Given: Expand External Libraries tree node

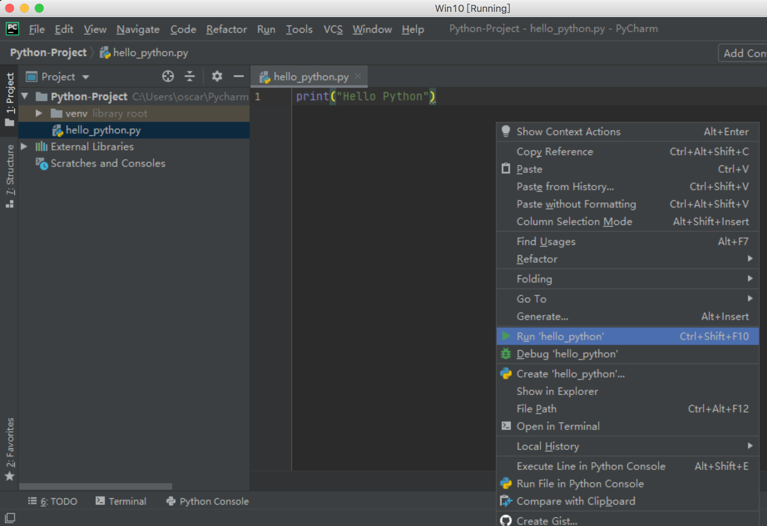Looking at the screenshot, I should [24, 146].
